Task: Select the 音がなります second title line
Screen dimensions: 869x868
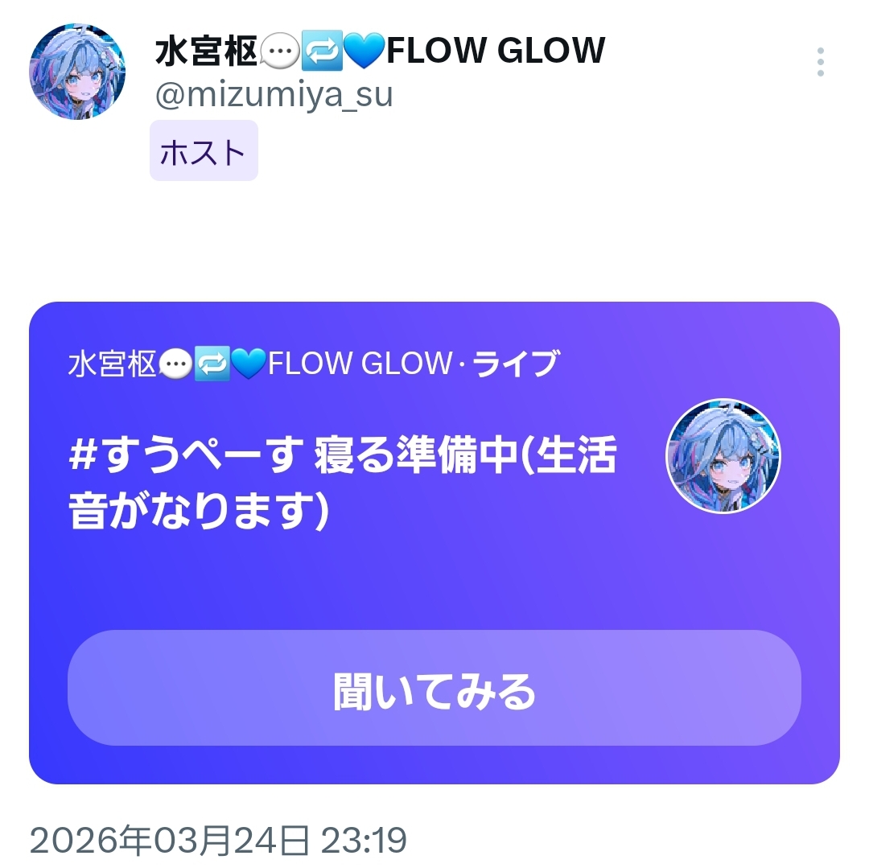Action: [199, 510]
